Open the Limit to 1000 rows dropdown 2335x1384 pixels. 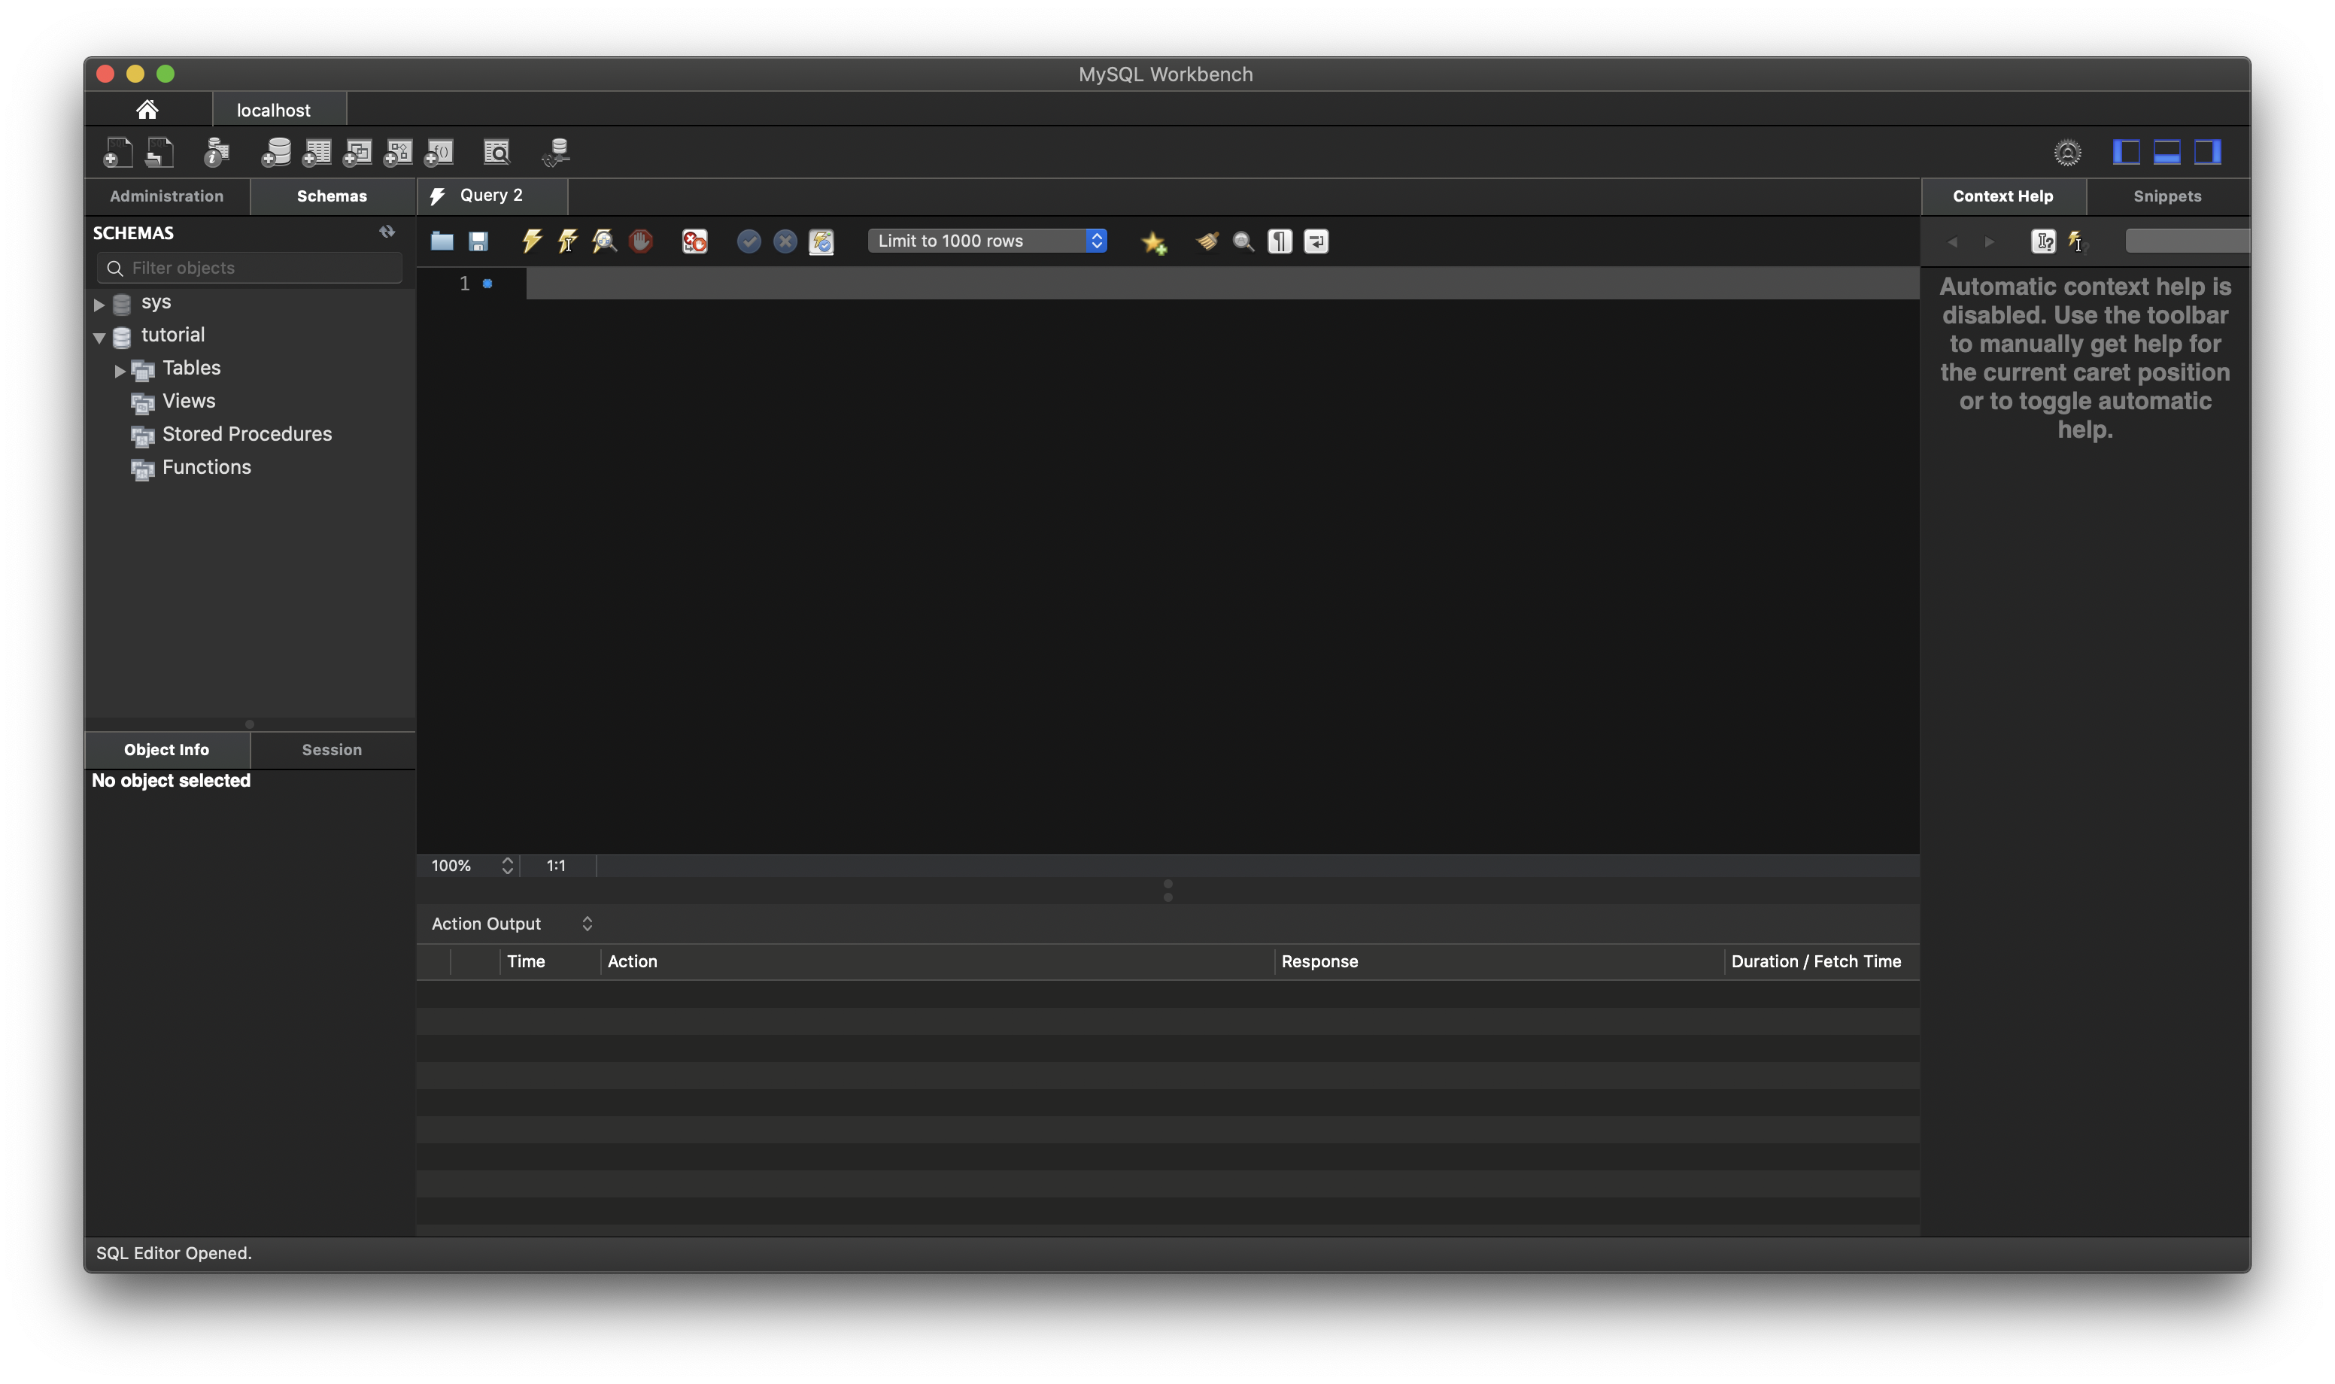(x=988, y=241)
